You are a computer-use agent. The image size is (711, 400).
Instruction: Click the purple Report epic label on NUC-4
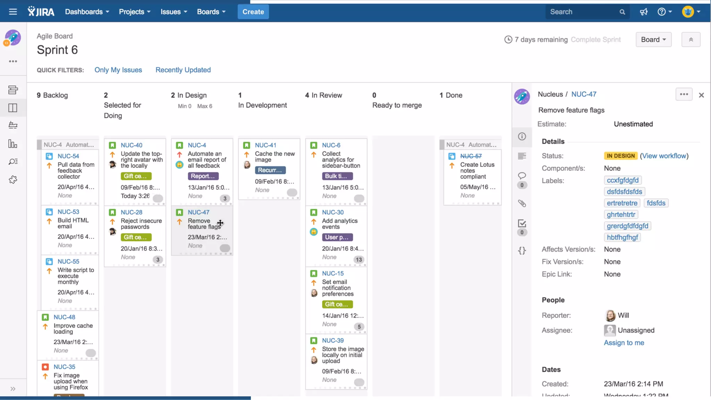pyautogui.click(x=203, y=176)
